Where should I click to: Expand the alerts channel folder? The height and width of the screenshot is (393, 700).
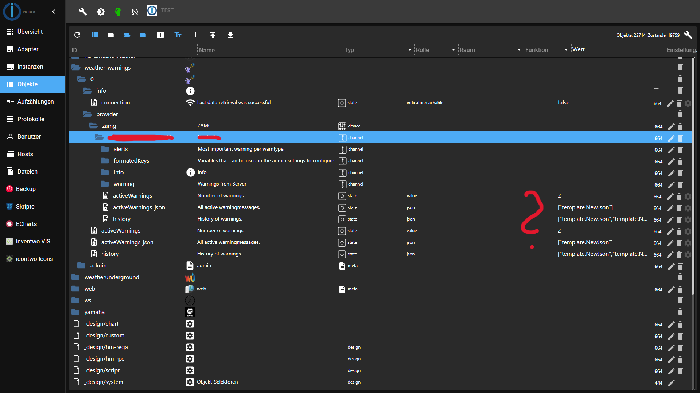(105, 149)
